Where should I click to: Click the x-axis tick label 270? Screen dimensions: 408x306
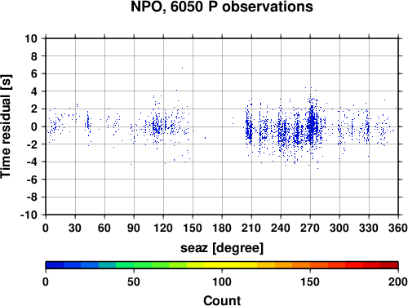(310, 228)
